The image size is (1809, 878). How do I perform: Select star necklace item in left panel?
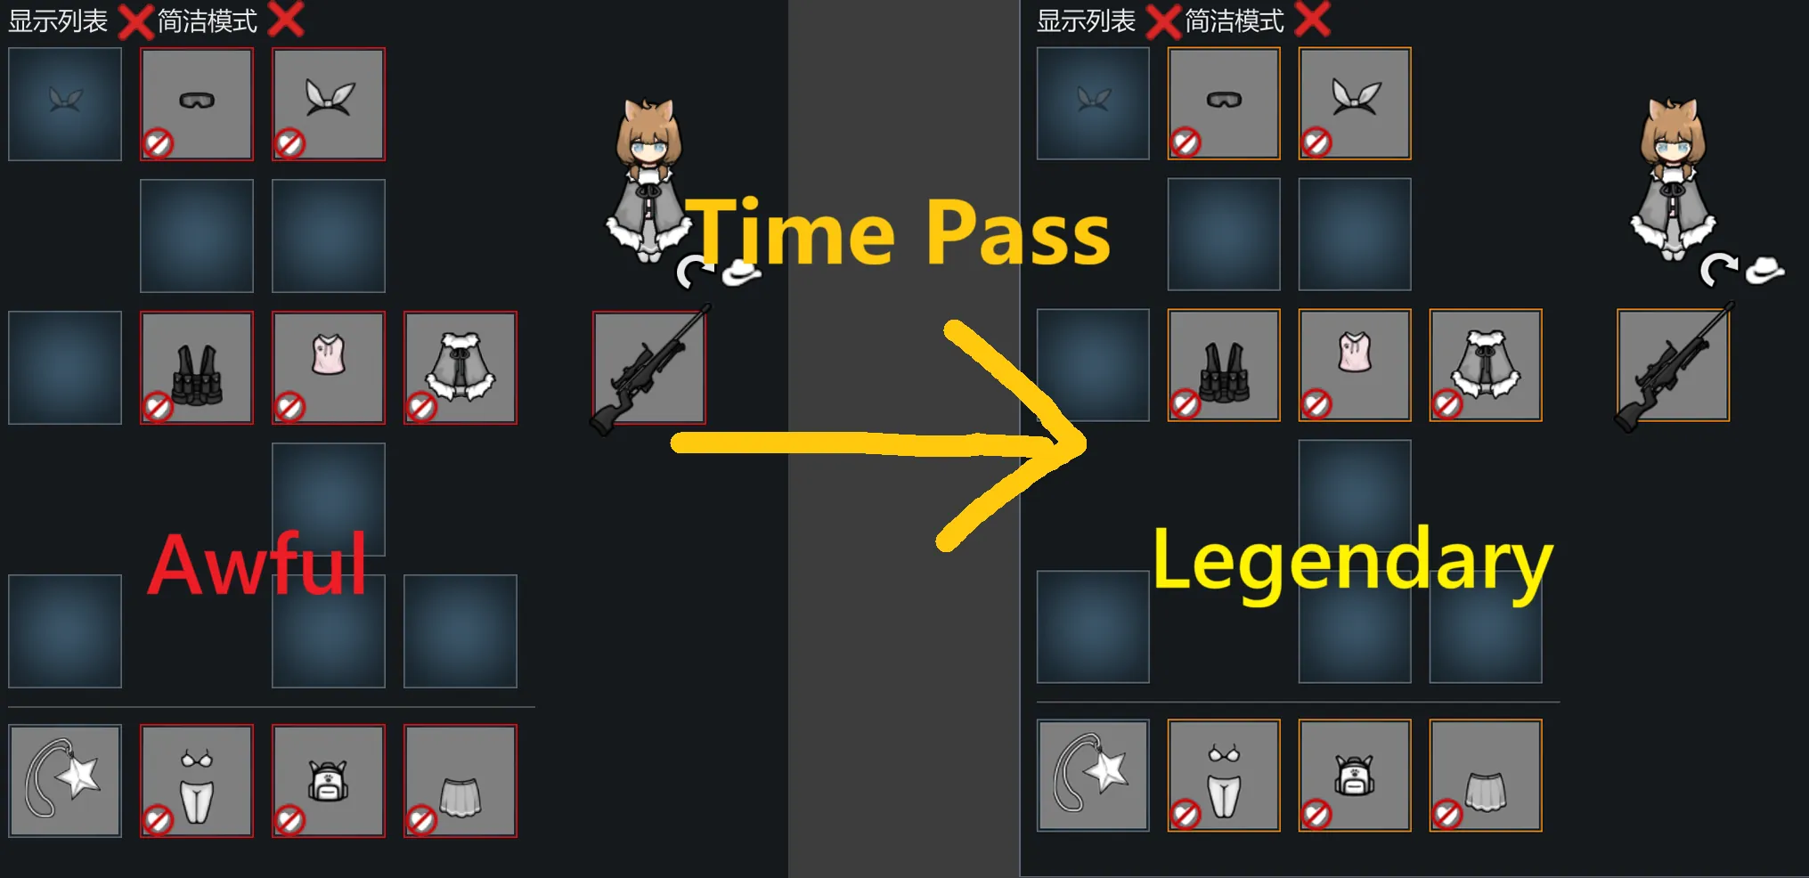point(65,781)
